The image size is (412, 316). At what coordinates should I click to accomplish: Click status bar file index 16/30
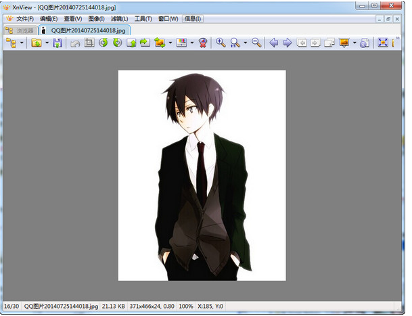coord(12,307)
